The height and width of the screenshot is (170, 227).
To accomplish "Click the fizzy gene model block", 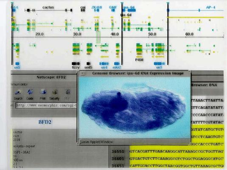I will click(x=76, y=63).
